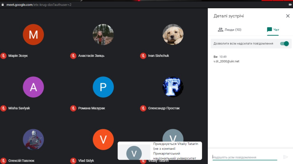The height and width of the screenshot is (164, 293).
Task: Click the muted mic icon beside Марія Зозук
Action: pyautogui.click(x=3, y=56)
